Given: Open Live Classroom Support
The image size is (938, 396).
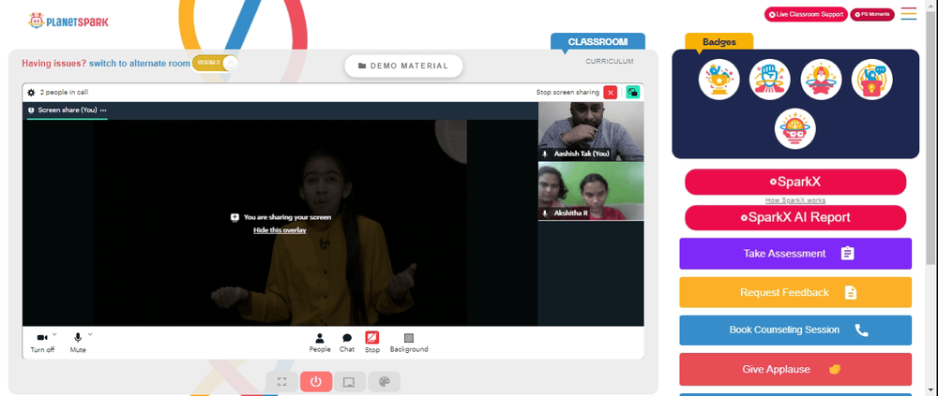Looking at the screenshot, I should 806,14.
